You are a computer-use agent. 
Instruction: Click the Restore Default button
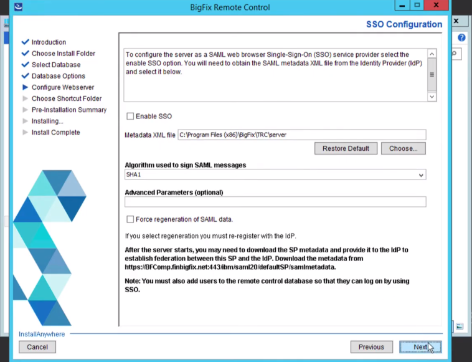(x=346, y=148)
